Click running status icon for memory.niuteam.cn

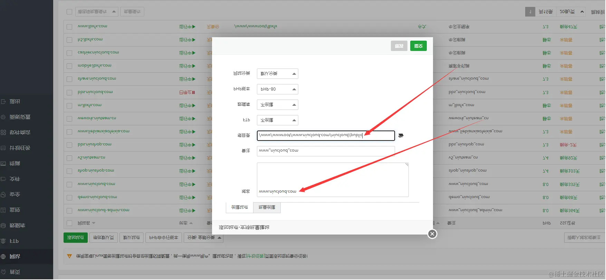[x=194, y=118]
